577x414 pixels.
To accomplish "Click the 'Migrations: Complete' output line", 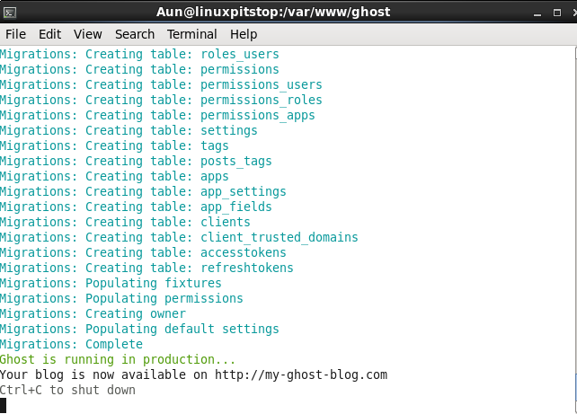I will click(71, 344).
